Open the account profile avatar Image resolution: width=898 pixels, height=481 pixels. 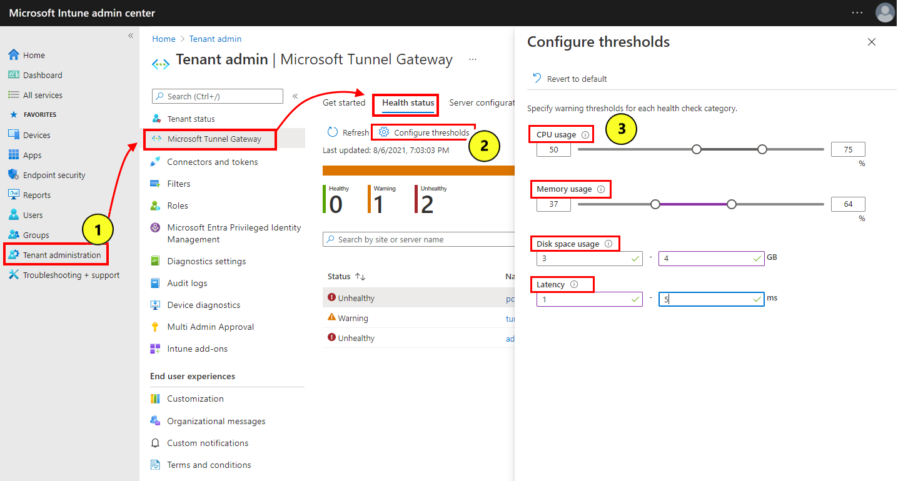click(x=885, y=12)
